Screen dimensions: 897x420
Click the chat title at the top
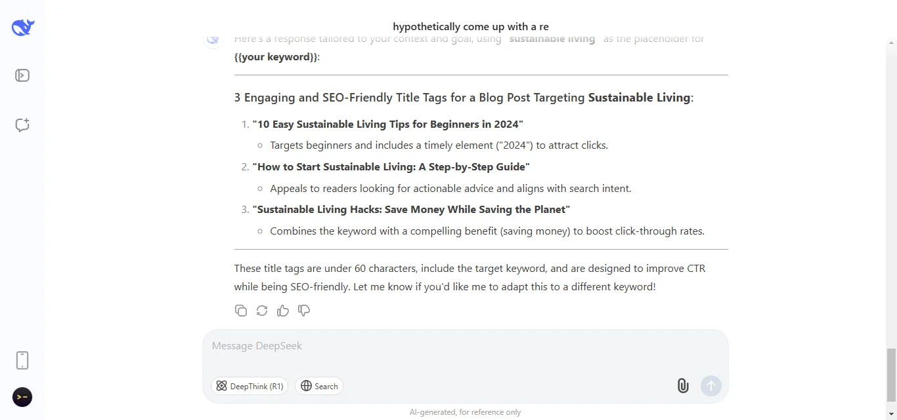pyautogui.click(x=471, y=27)
